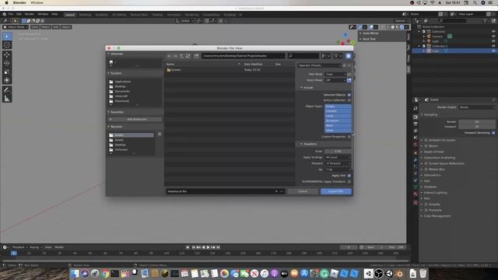Toggle embed textures icon beside Path Mode

[349, 75]
